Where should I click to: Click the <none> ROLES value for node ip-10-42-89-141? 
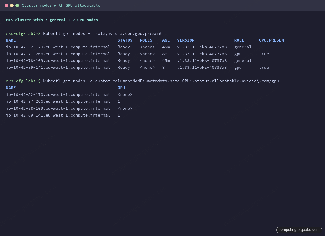click(147, 68)
